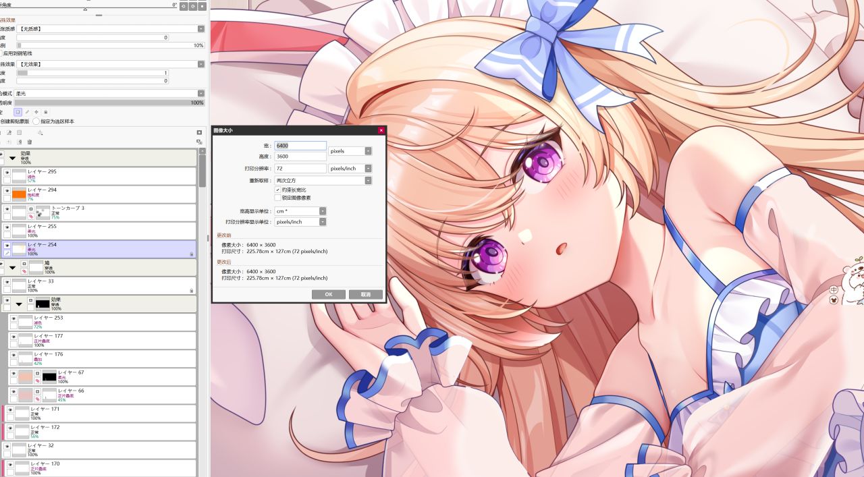Click the height input field showing 3600
The width and height of the screenshot is (864, 477).
(300, 157)
